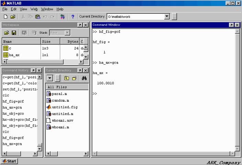242x165 pixels.
Task: Click the Paste clipboard icon
Action: 38,16
